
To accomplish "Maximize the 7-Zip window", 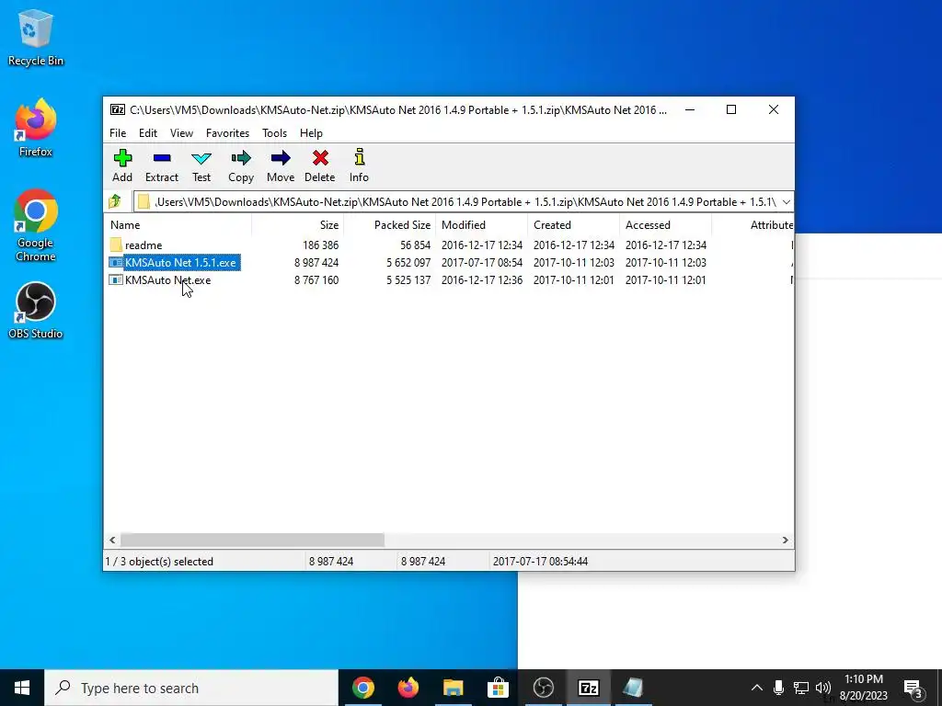I will pyautogui.click(x=731, y=110).
